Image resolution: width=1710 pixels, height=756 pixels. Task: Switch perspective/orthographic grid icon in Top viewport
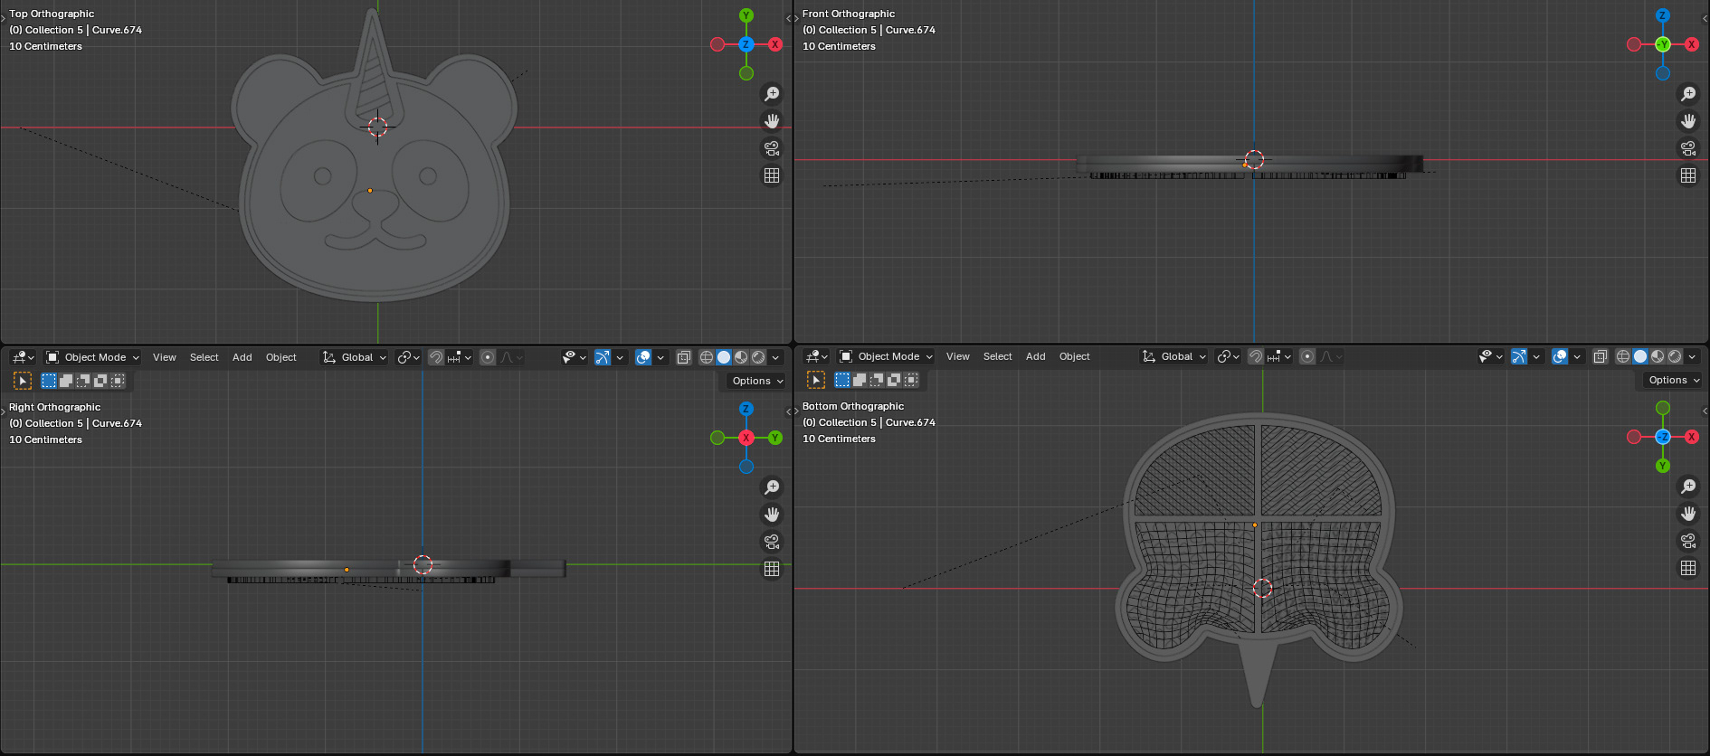point(772,175)
